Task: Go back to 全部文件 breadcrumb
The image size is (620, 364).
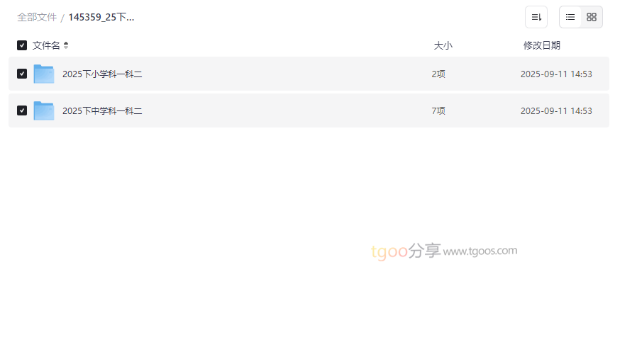Action: [x=37, y=17]
